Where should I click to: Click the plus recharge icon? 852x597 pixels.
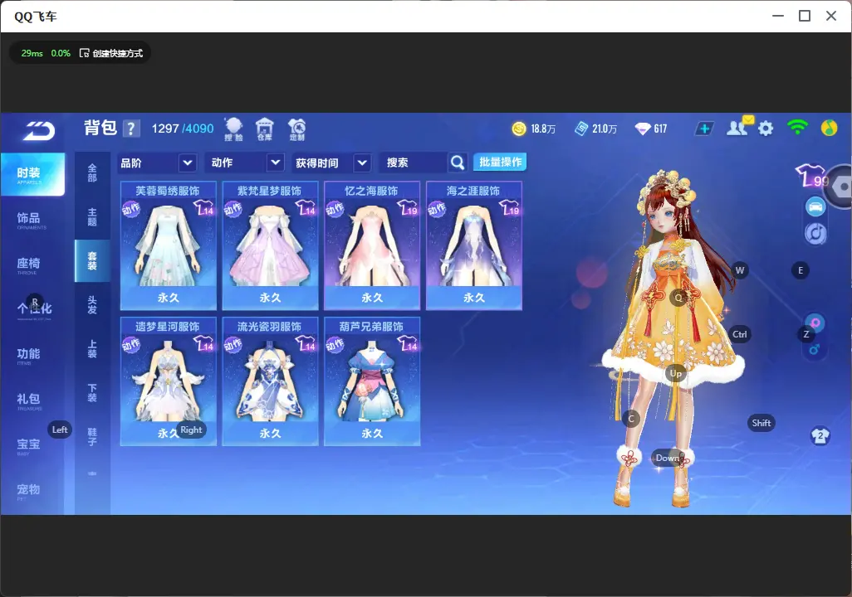click(x=704, y=129)
